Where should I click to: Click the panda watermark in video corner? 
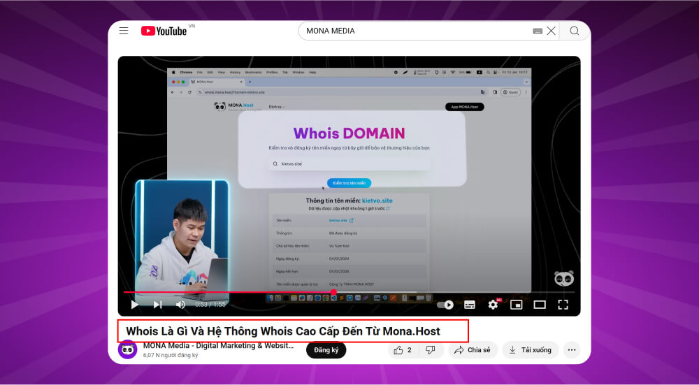point(564,279)
